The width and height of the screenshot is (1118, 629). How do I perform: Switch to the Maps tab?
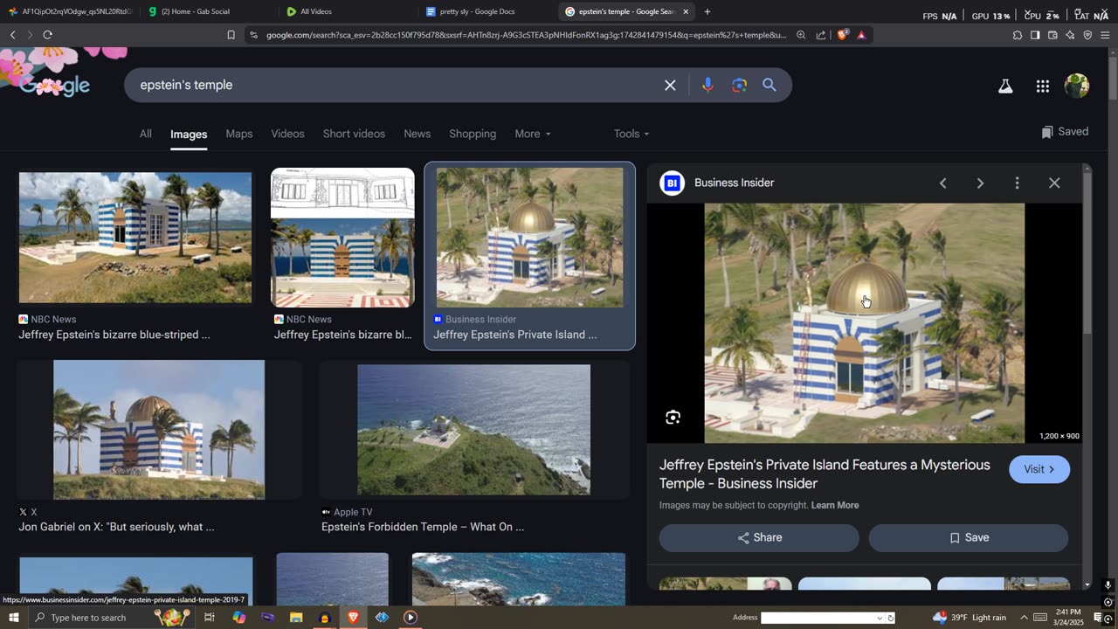(x=239, y=134)
